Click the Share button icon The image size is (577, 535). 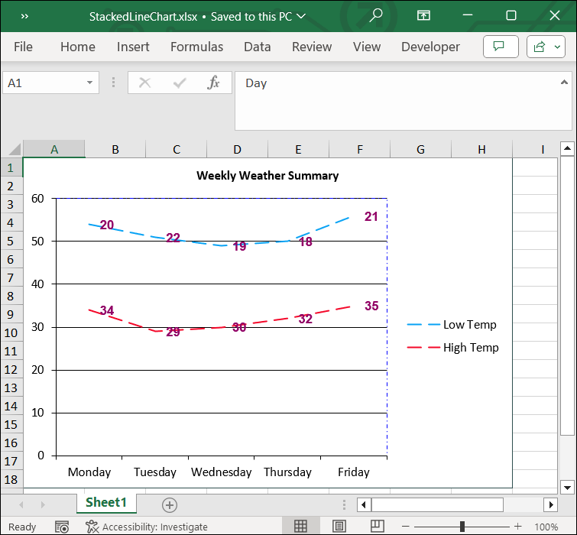(x=539, y=47)
